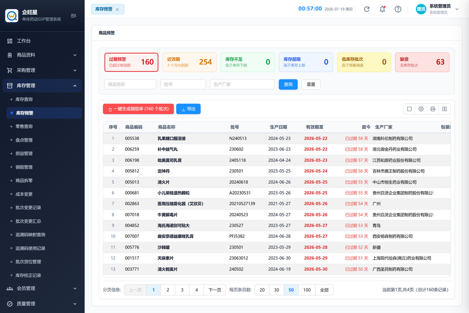Viewport: 469px width, 313px height.
Task: Collapse the 库存管理 submenu
Action: [x=75, y=86]
